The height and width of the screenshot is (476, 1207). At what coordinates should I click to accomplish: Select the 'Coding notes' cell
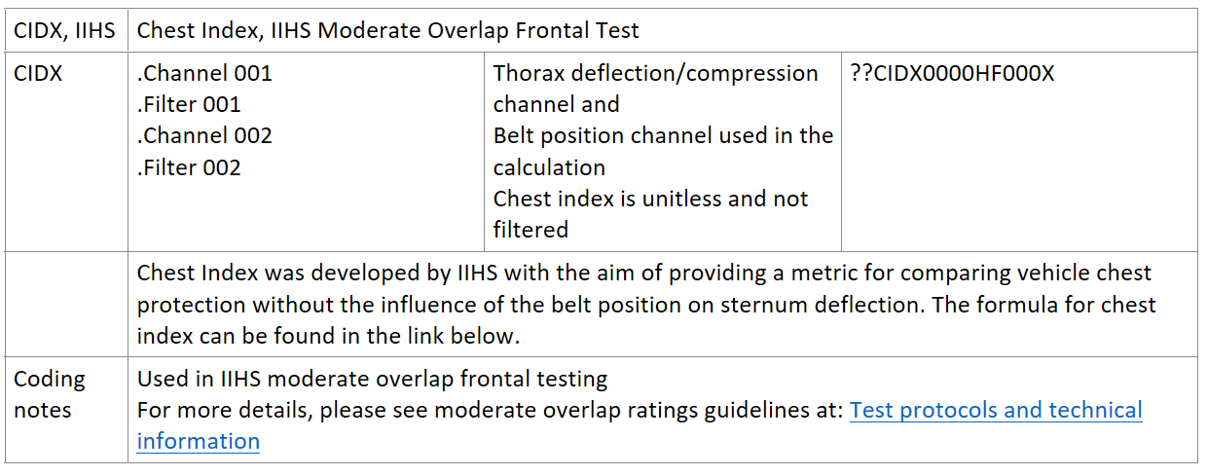coord(50,394)
